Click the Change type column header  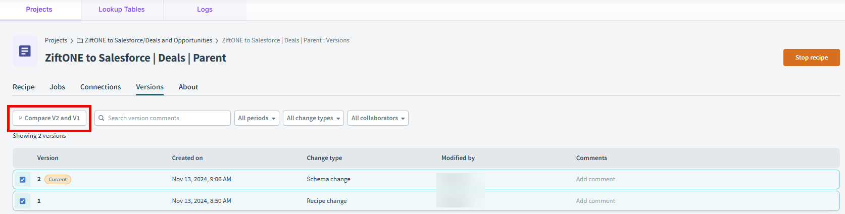[x=324, y=158]
